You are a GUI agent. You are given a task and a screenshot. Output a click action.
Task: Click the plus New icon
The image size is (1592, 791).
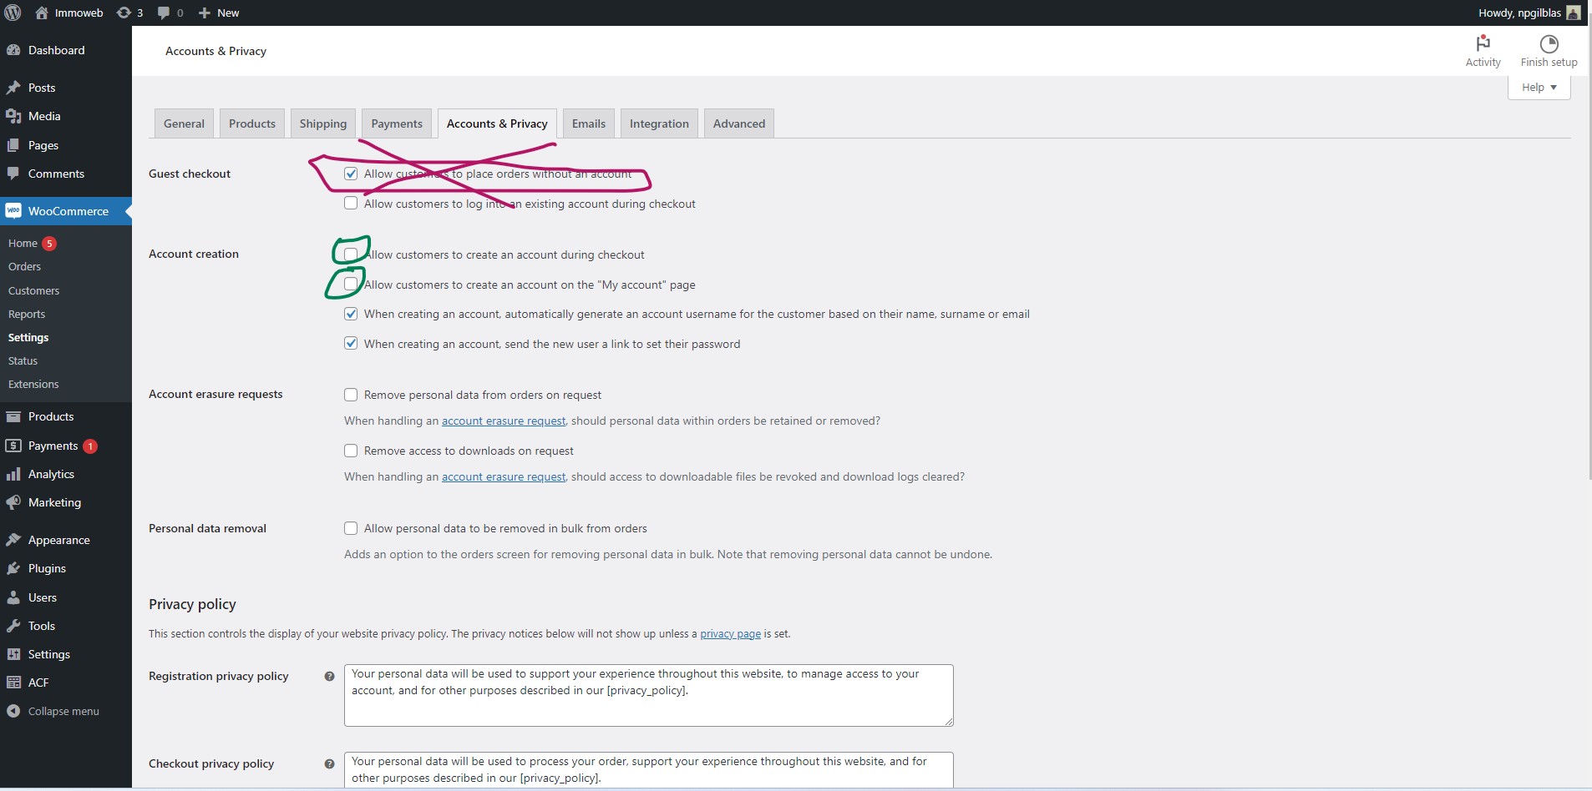(x=205, y=13)
